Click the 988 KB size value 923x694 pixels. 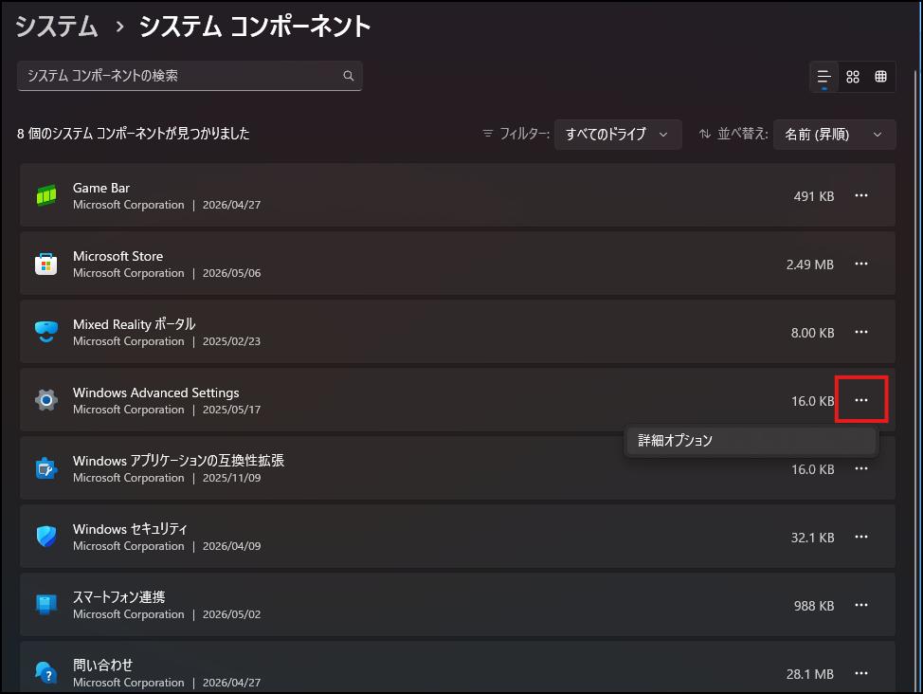pos(813,606)
